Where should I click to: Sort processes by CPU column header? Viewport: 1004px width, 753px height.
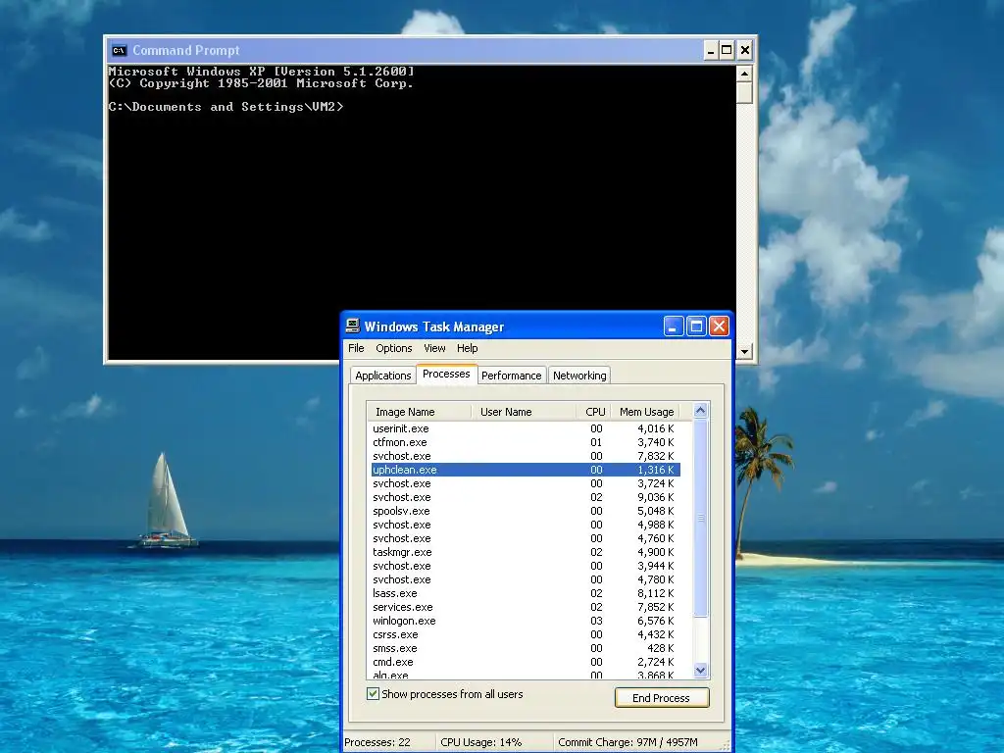[593, 412]
